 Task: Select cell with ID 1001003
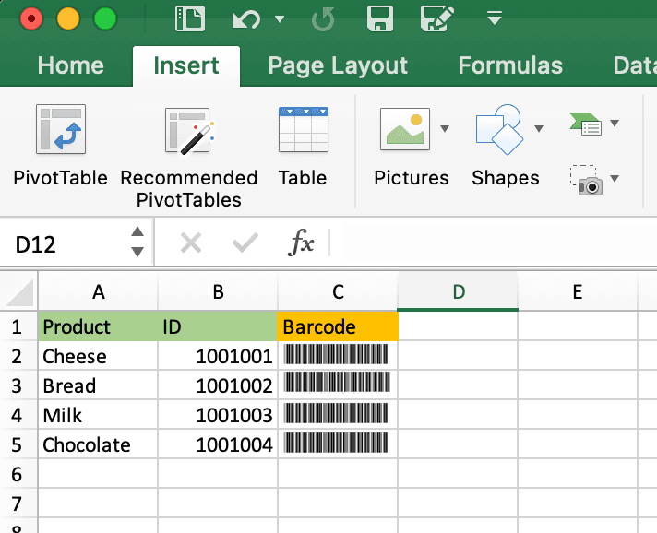pos(218,415)
